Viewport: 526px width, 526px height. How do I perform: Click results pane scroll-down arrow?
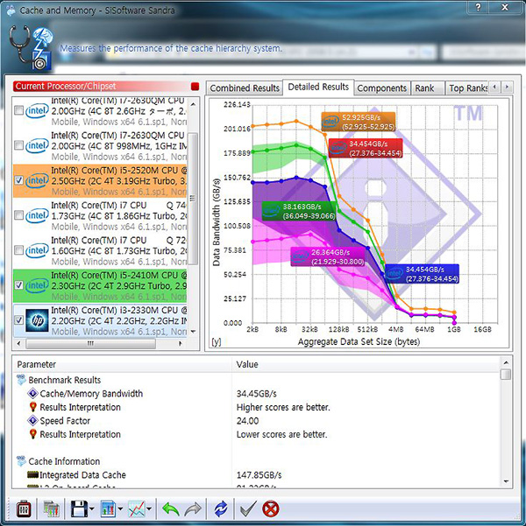506,481
